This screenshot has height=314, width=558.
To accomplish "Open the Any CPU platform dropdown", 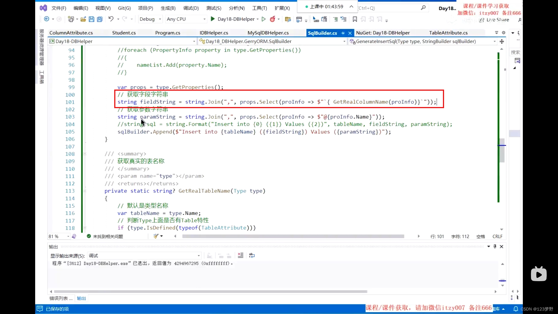I will pos(186,19).
